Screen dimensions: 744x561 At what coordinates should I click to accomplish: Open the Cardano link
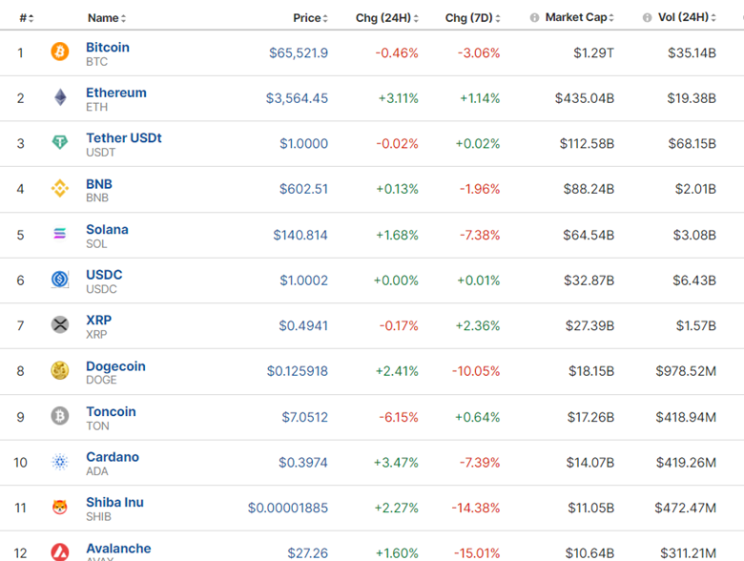(x=113, y=457)
